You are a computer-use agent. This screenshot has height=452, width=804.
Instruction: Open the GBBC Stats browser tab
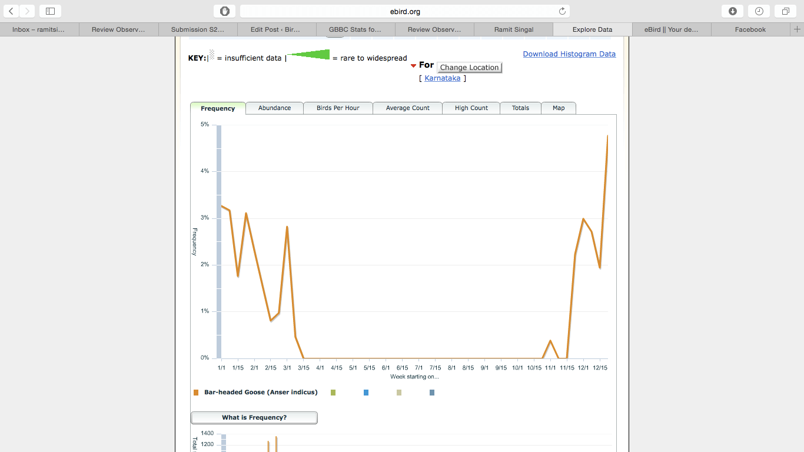[x=356, y=29]
